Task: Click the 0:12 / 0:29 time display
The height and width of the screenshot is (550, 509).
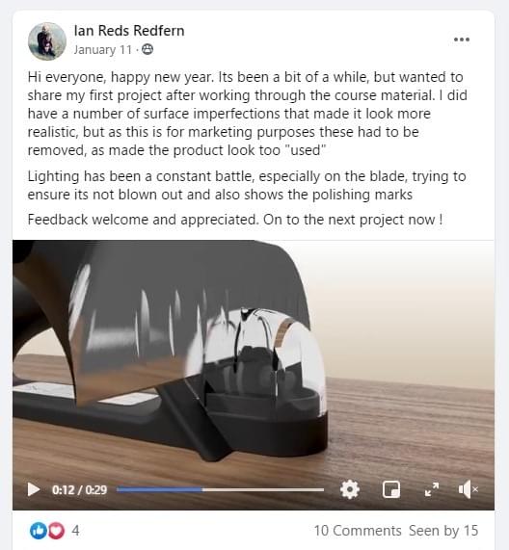Action: pos(79,489)
